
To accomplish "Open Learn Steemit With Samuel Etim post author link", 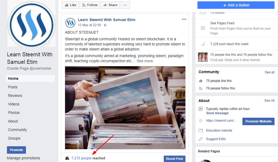I will coord(106,20).
